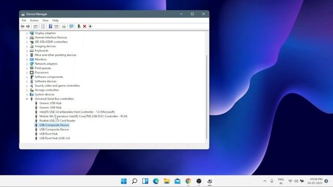This screenshot has width=333, height=187.
Task: Show hidden system tray icons
Action: click(265, 181)
